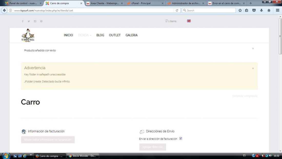Click the ES language indicator
The height and width of the screenshot is (159, 282).
[x=244, y=156]
